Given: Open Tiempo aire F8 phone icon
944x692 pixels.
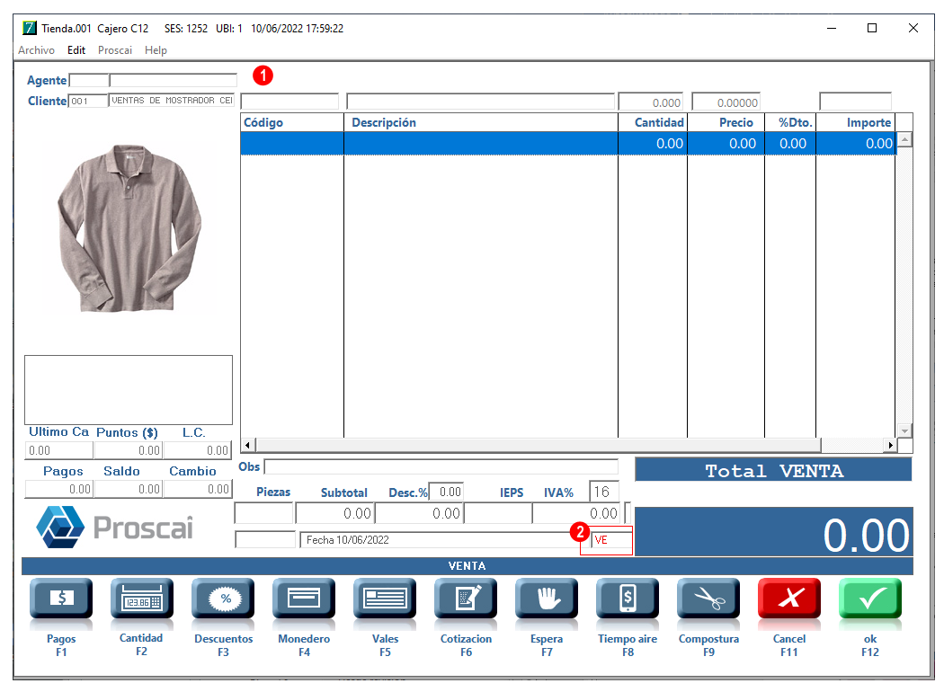Looking at the screenshot, I should [628, 599].
